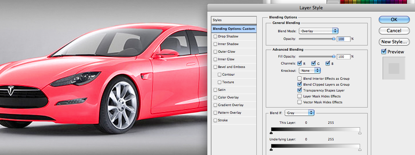
Task: Click the This Layer gradient bar
Action: tap(316, 129)
